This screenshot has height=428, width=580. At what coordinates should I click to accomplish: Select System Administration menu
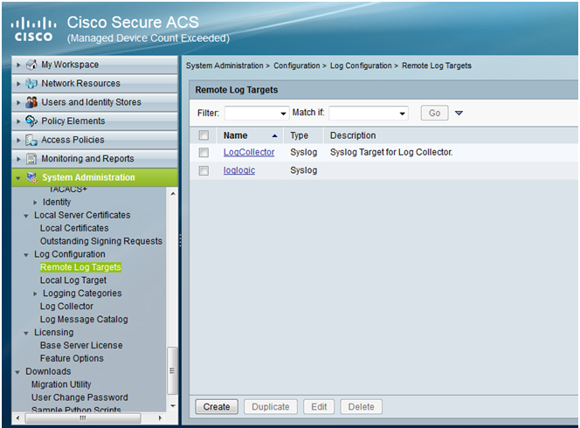pyautogui.click(x=94, y=177)
